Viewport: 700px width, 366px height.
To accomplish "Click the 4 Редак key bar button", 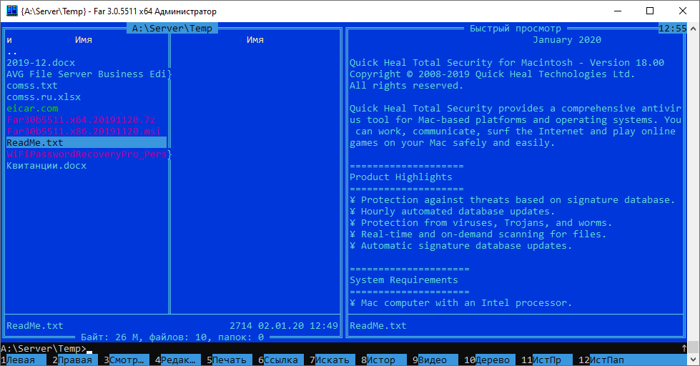I will coord(177,360).
